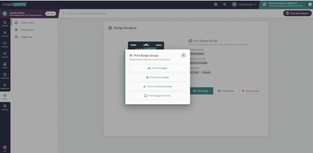The width and height of the screenshot is (313, 153).
Task: Click the search actions and modules field
Action: click(122, 13)
